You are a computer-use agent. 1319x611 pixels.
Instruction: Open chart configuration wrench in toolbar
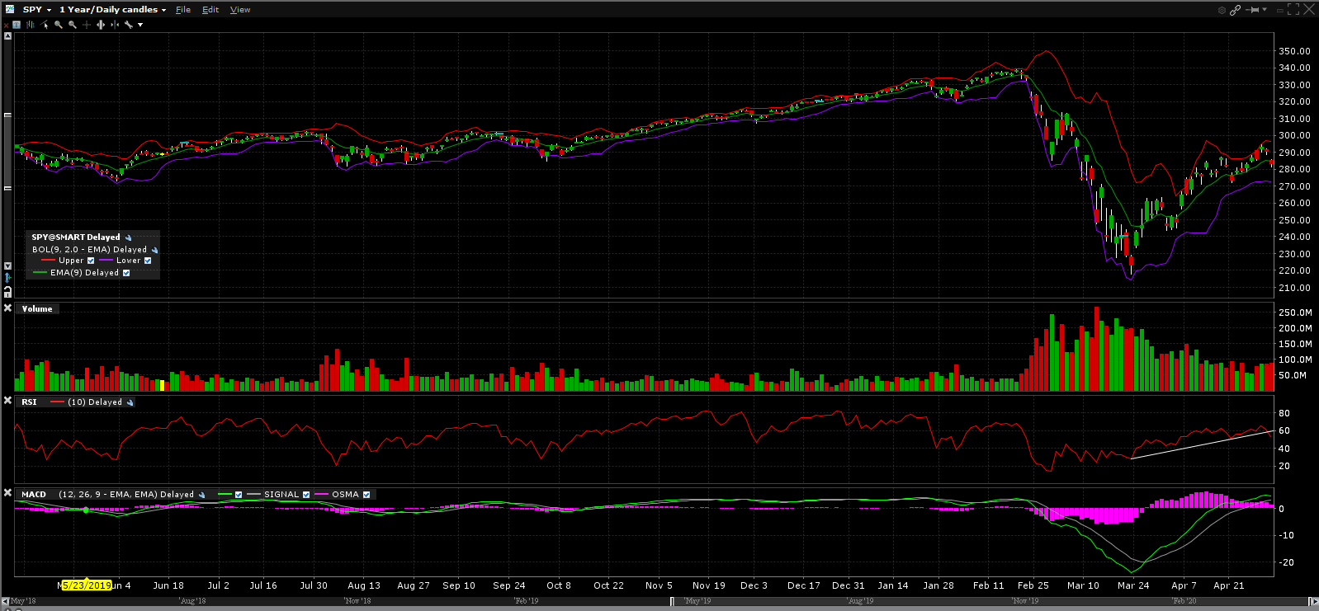point(129,25)
